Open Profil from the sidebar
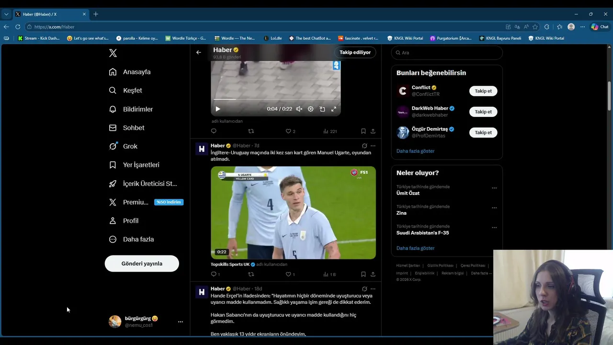 point(124,221)
